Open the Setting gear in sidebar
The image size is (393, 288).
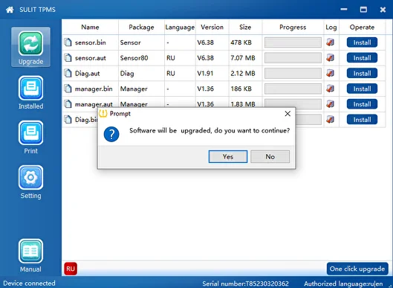pyautogui.click(x=30, y=182)
